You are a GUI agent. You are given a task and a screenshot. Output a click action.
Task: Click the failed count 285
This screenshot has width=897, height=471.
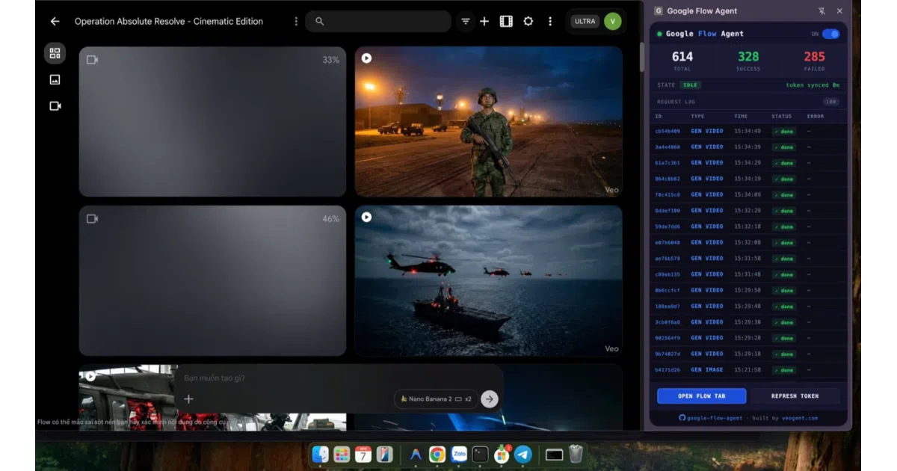[814, 57]
